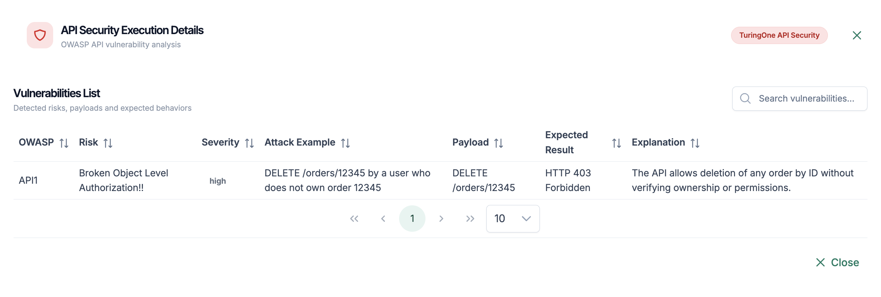Jump to the last page
The image size is (881, 297).
pos(470,219)
